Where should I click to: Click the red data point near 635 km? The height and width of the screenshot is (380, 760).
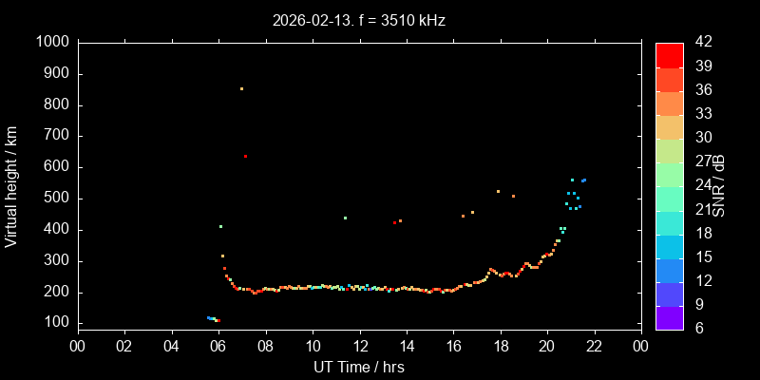pyautogui.click(x=245, y=156)
